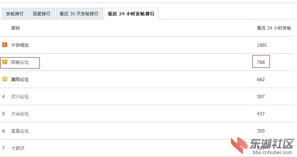Open the 汉川论坛 forum link
The width and height of the screenshot is (297, 157).
tap(20, 97)
